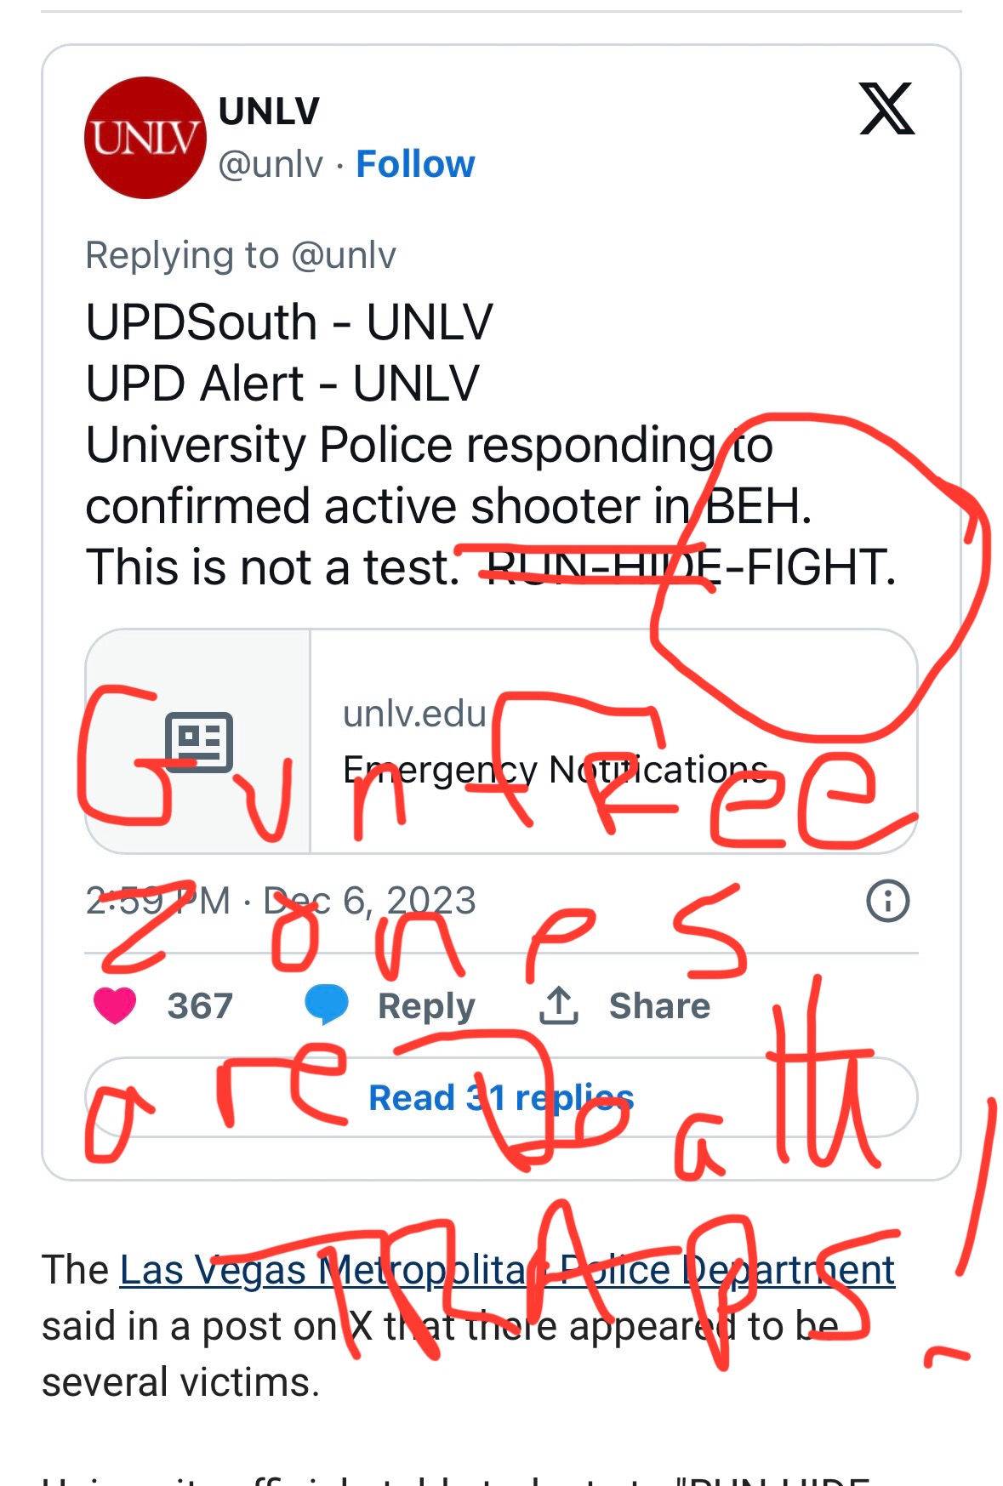This screenshot has width=1003, height=1486.
Task: Click the 2:59 PM Dec 6, 2023 timestamp
Action: [281, 901]
